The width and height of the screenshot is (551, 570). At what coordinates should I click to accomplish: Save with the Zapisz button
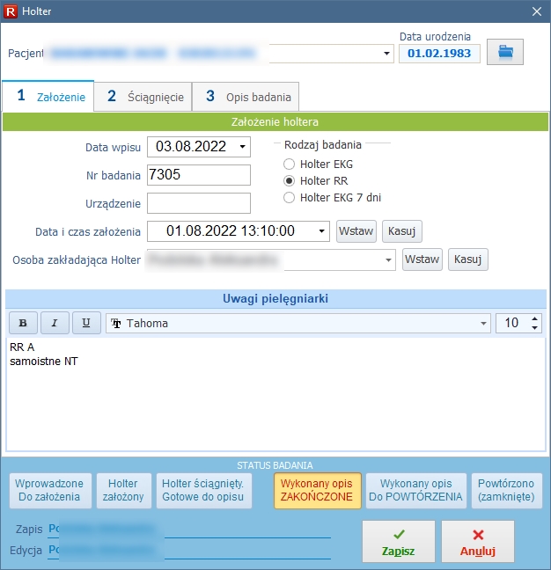point(398,542)
